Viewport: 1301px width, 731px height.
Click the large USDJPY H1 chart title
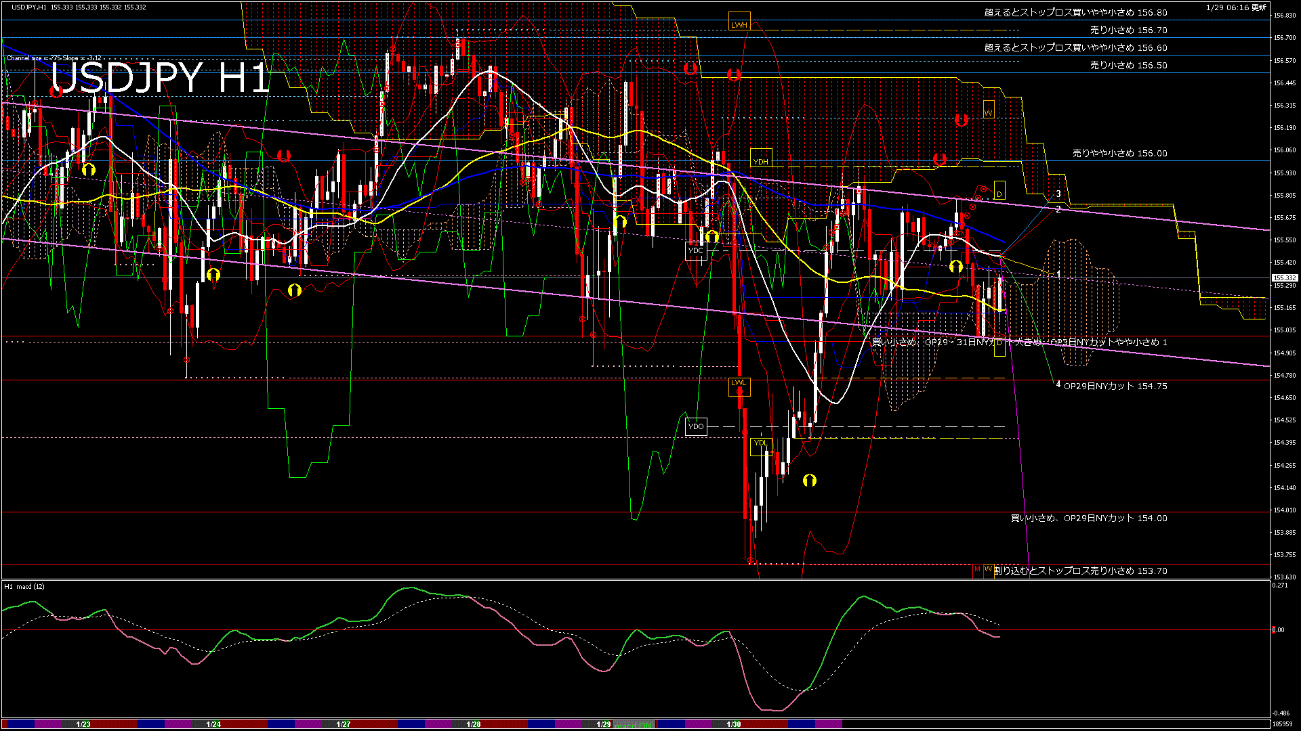[x=160, y=79]
